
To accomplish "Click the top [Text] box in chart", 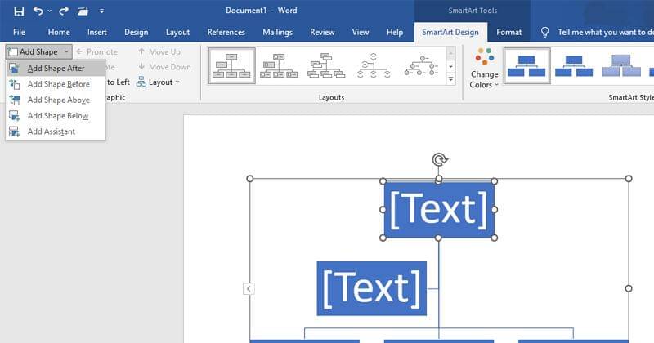I will pos(439,210).
